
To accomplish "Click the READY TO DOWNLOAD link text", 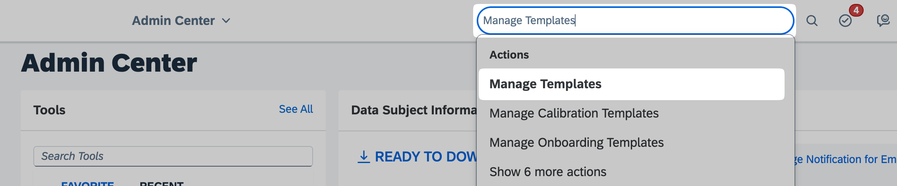I will pyautogui.click(x=425, y=157).
